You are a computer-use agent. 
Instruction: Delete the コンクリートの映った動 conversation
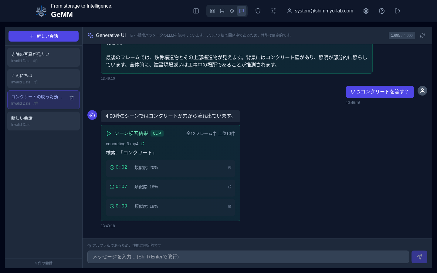click(72, 98)
